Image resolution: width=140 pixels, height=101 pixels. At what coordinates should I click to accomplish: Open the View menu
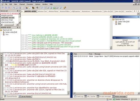point(16,4)
